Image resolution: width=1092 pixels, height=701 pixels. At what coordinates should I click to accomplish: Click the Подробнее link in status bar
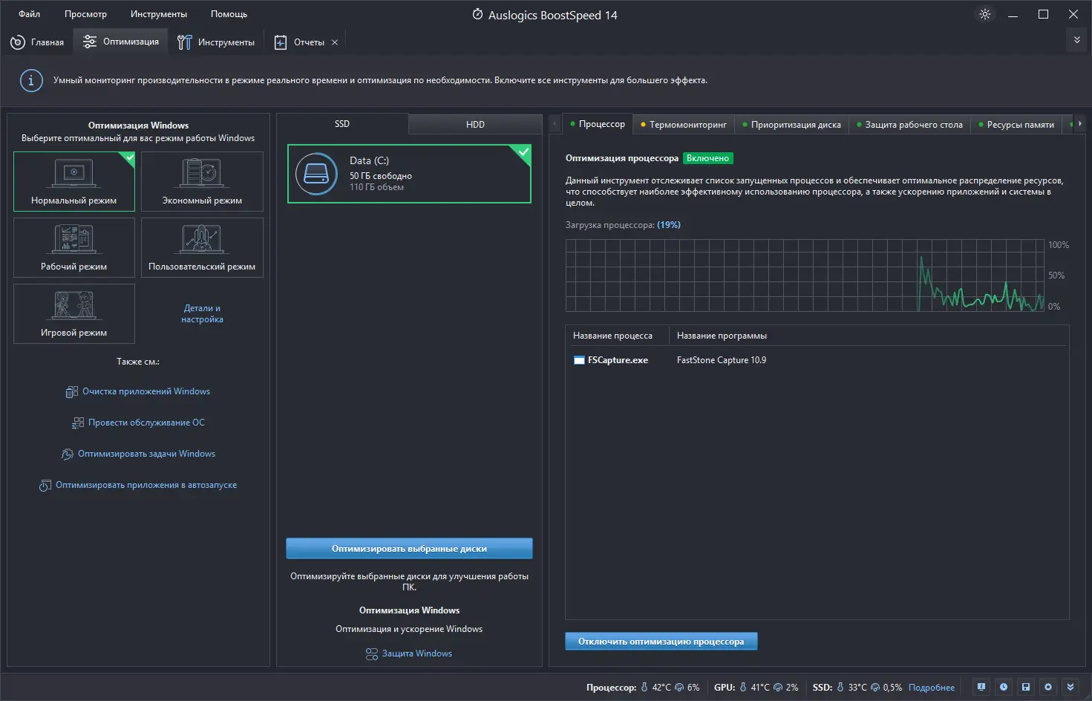(932, 688)
